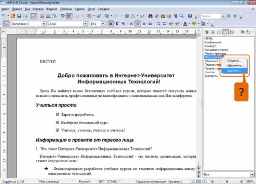The height and width of the screenshot is (184, 256).
Task: Show List Styles in Styles panel
Action: [x=232, y=32]
